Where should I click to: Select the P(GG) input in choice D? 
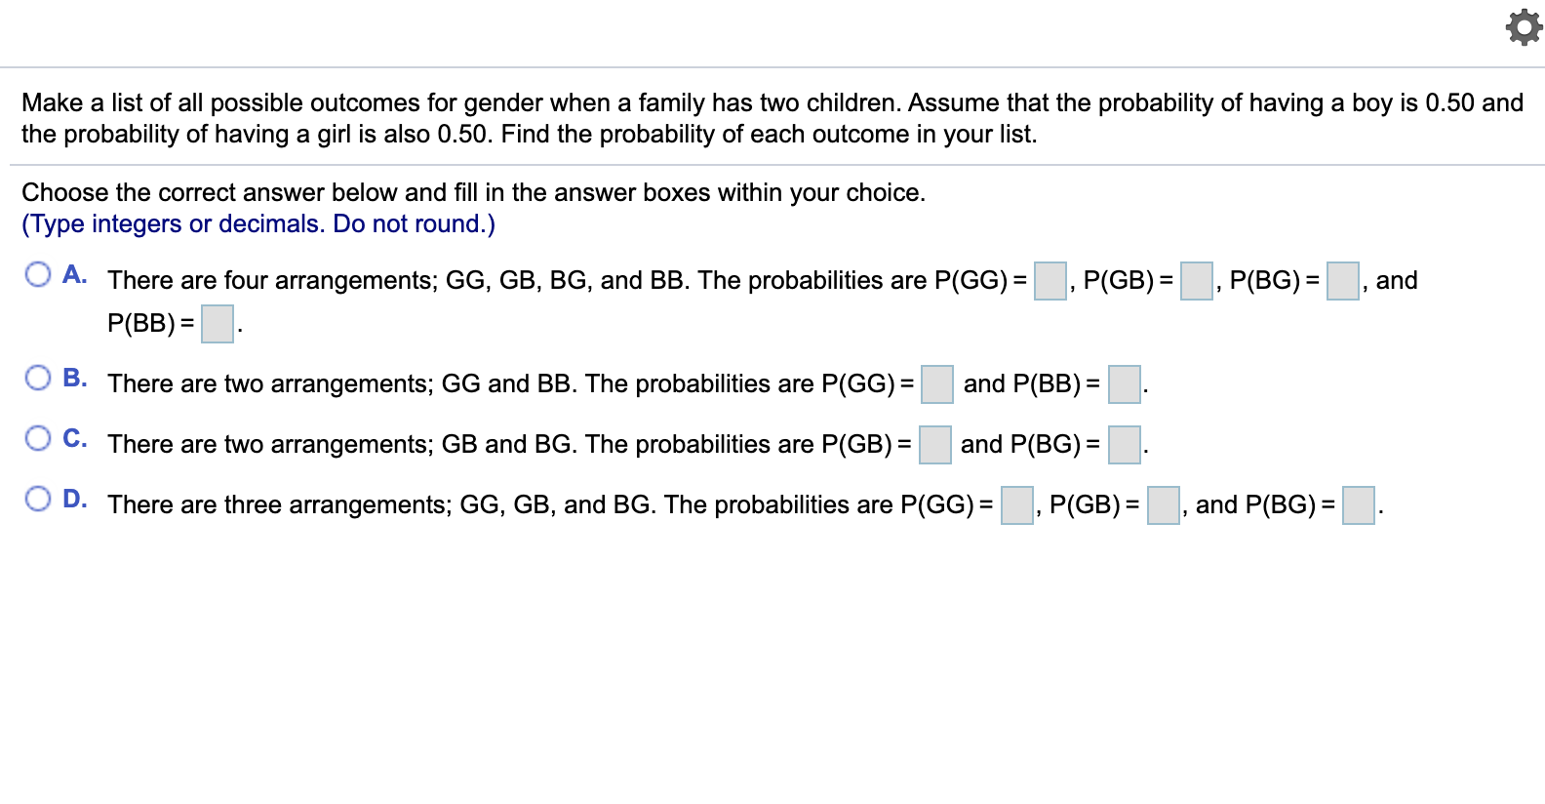1017,505
